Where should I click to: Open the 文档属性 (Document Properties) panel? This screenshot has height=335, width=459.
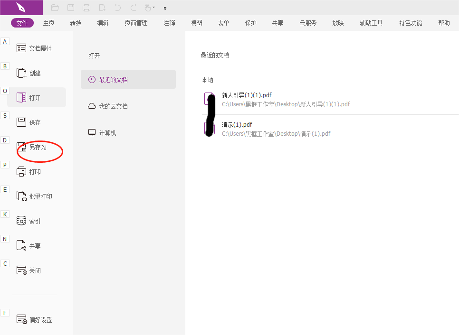pyautogui.click(x=35, y=48)
